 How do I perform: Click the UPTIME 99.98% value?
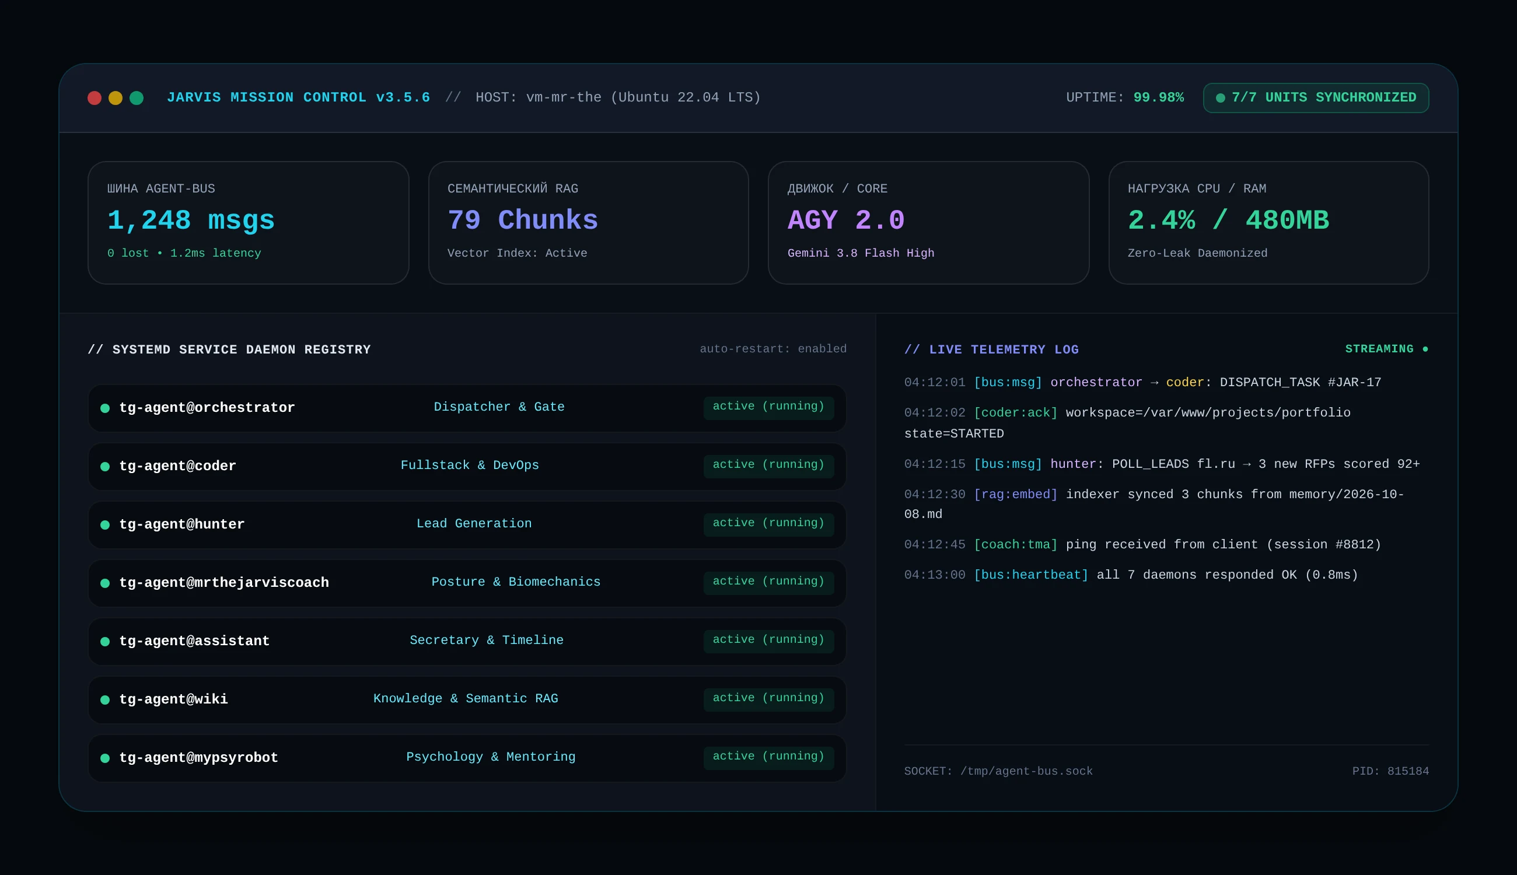click(x=1158, y=97)
